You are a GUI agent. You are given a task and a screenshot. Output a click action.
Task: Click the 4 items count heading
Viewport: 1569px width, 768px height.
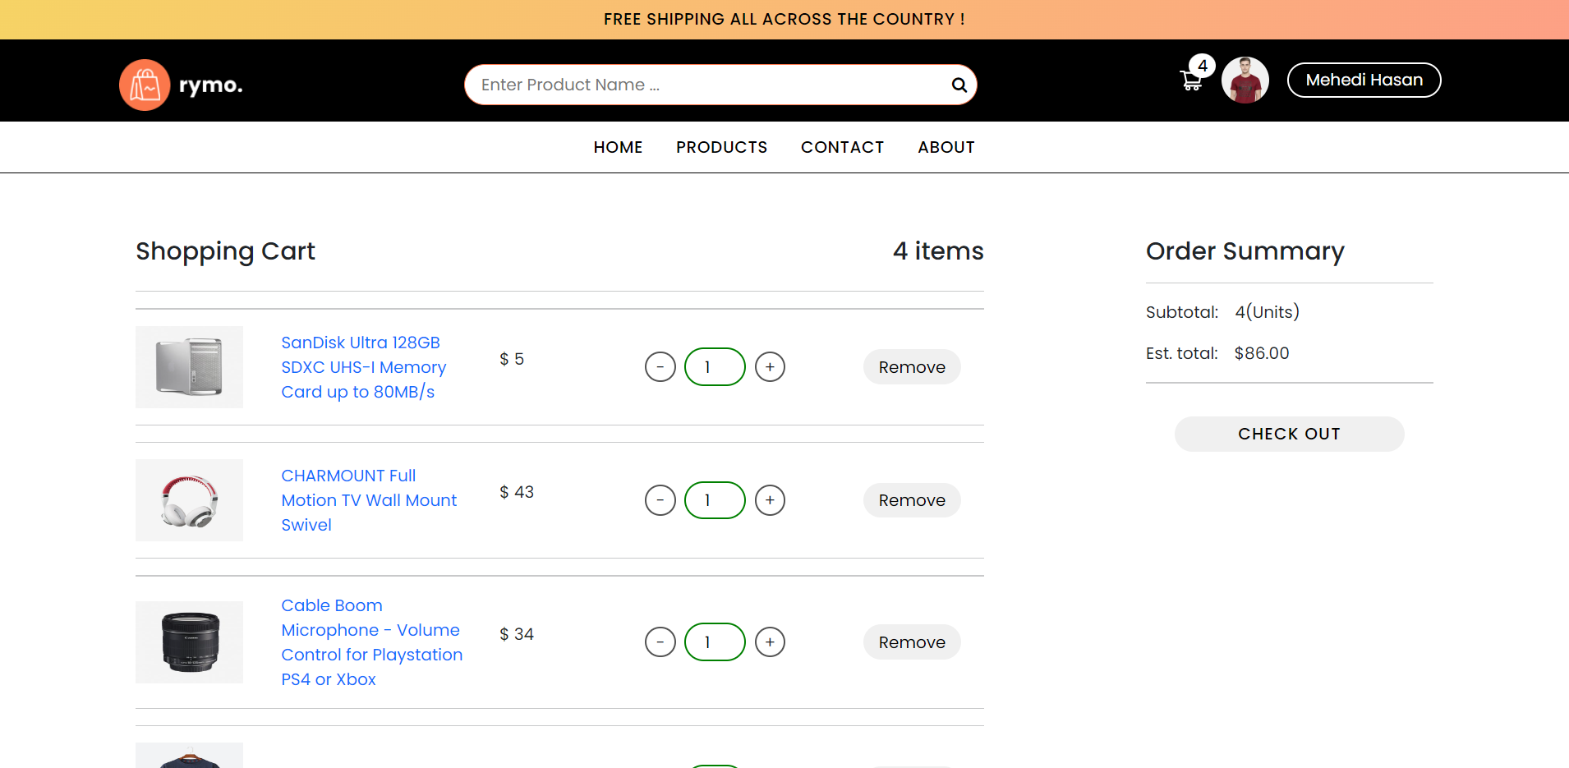[938, 251]
